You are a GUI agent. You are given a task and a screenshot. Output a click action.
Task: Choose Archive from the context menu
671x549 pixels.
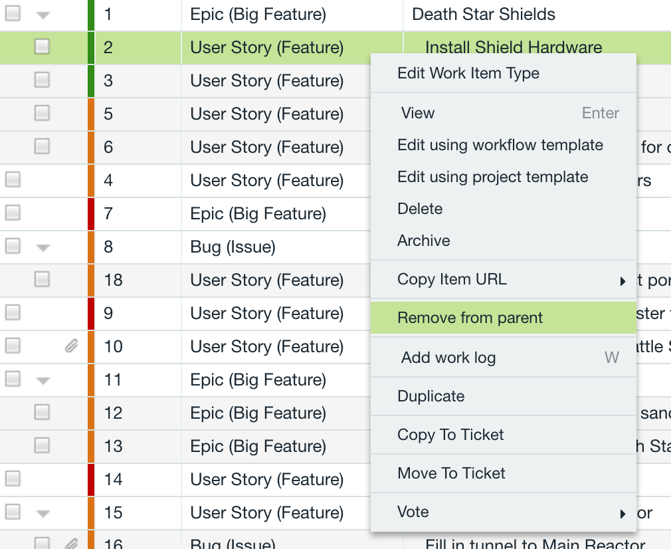click(x=423, y=241)
